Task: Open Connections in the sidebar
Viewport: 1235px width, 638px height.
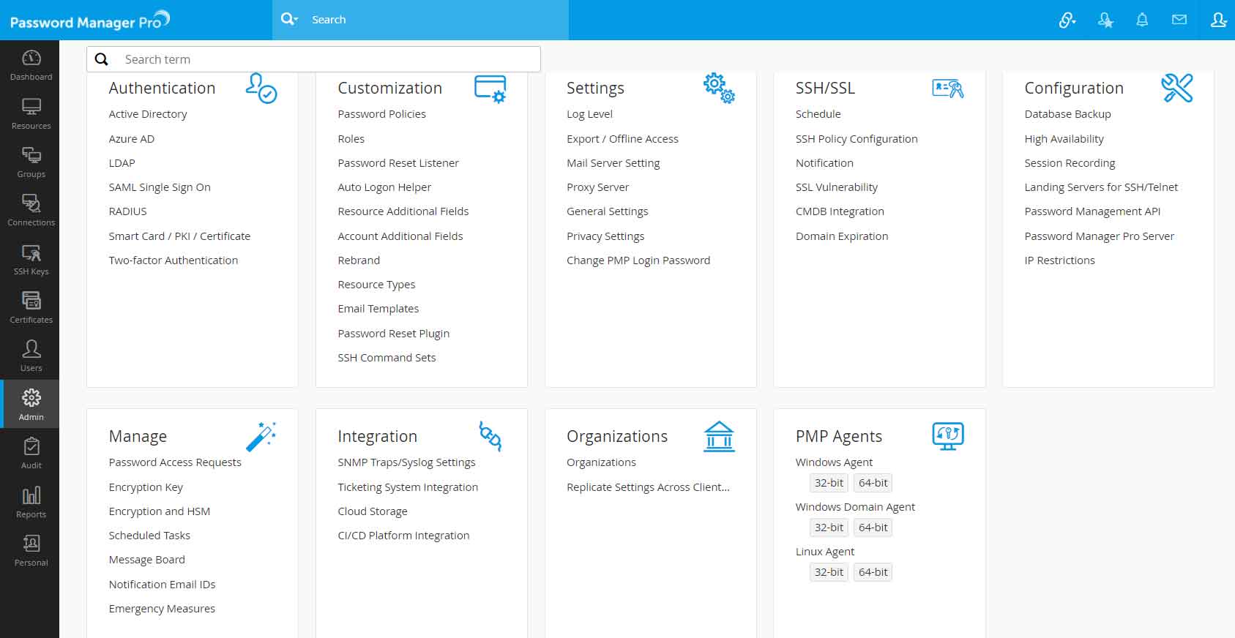Action: pyautogui.click(x=31, y=210)
